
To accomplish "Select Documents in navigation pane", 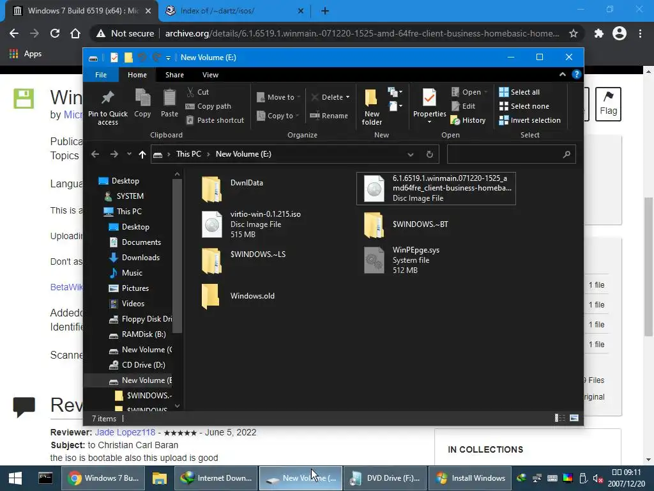I will coord(141,242).
